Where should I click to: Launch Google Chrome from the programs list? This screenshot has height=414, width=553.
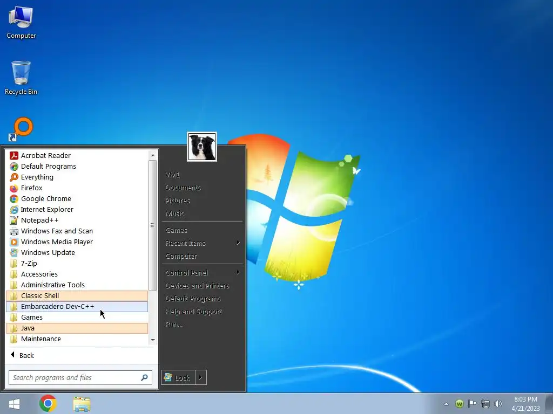coord(77,198)
